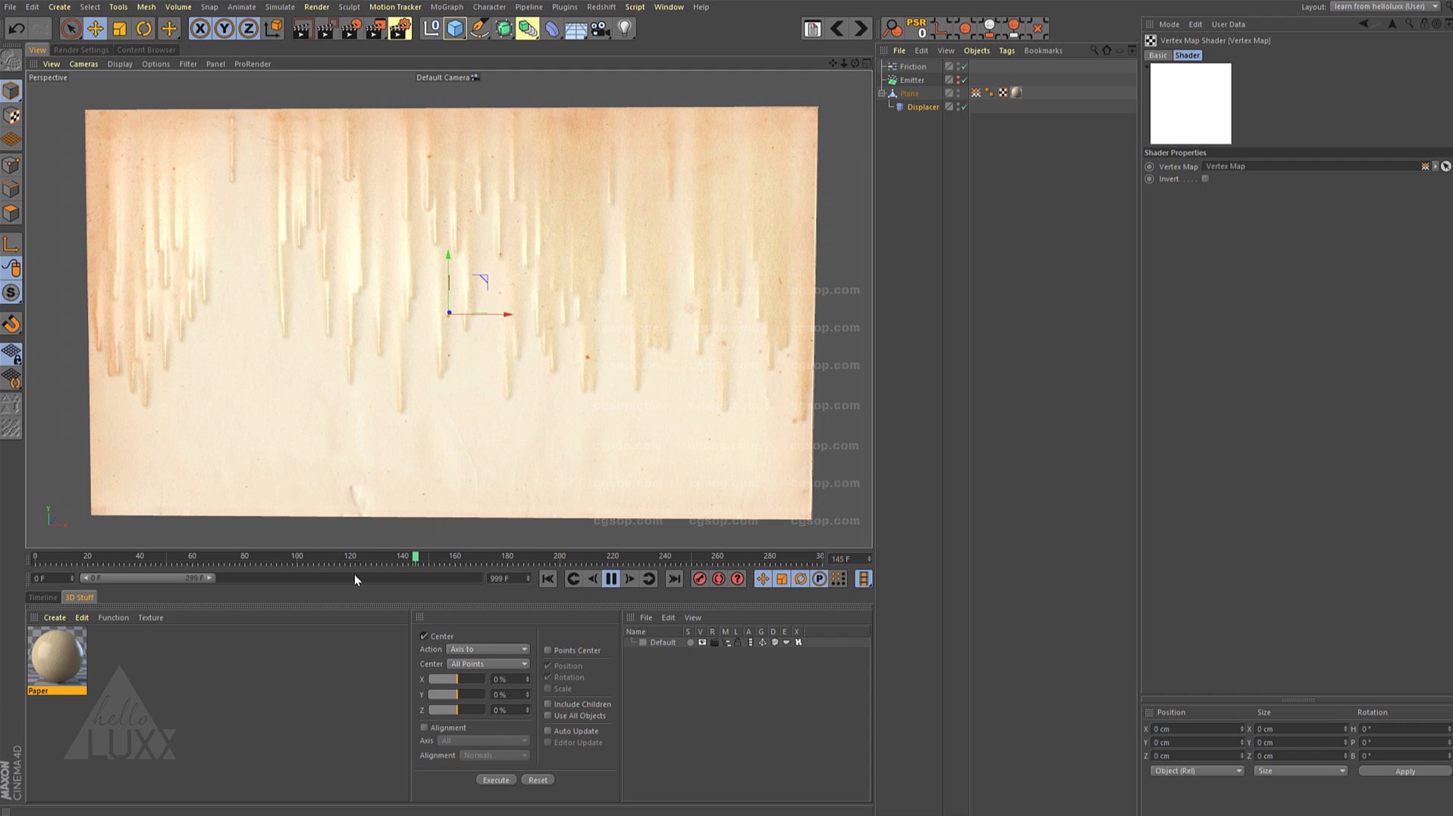Click the Execute button
This screenshot has height=816, width=1453.
(x=496, y=780)
